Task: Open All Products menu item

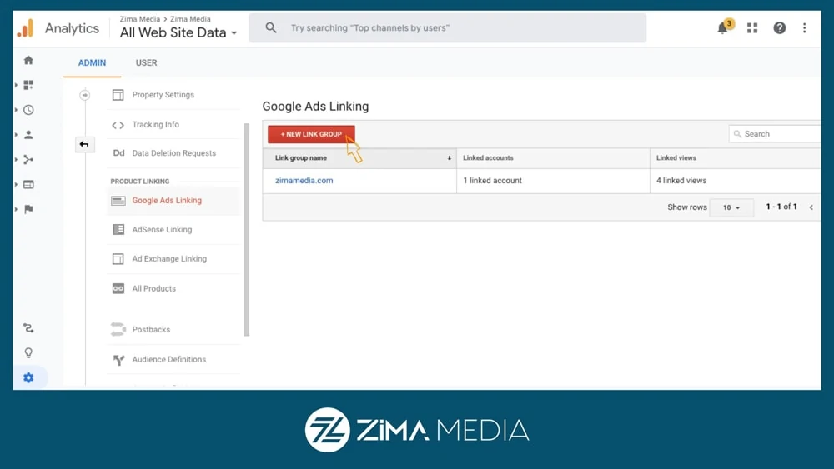Action: point(153,288)
